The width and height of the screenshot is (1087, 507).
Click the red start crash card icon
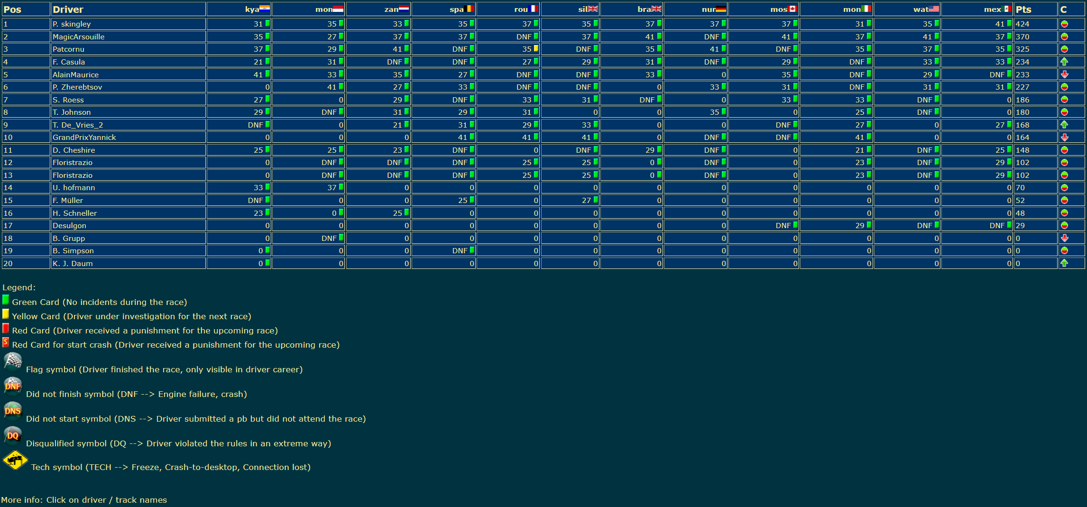[6, 343]
